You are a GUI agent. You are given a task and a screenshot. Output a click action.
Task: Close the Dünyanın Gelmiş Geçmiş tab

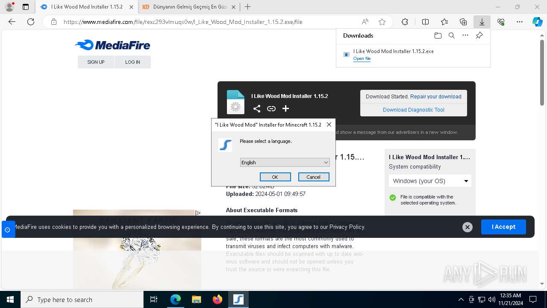click(x=234, y=7)
